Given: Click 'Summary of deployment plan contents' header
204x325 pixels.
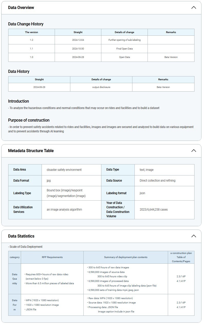Looking at the screenshot, I should pos(125,257).
